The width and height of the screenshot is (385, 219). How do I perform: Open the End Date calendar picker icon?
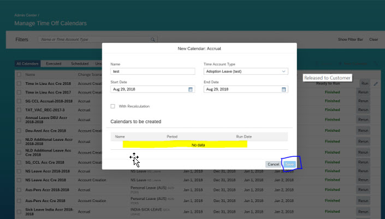(283, 90)
